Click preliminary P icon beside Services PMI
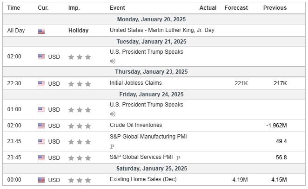308x189 pixels. click(x=179, y=157)
